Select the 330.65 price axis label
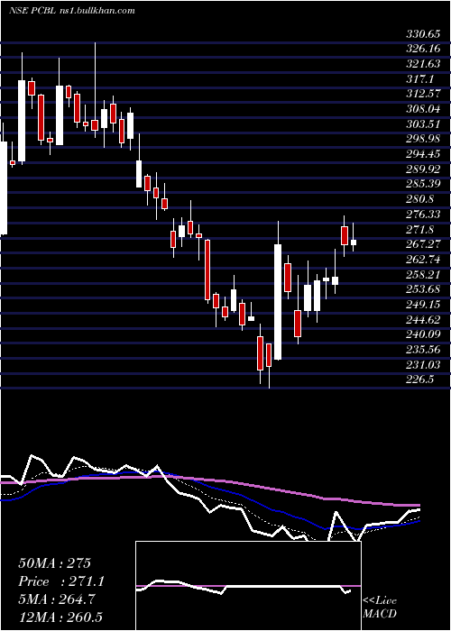 [x=423, y=34]
